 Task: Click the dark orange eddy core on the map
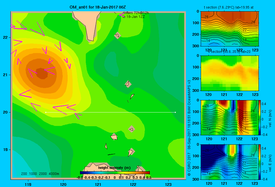click(x=42, y=73)
